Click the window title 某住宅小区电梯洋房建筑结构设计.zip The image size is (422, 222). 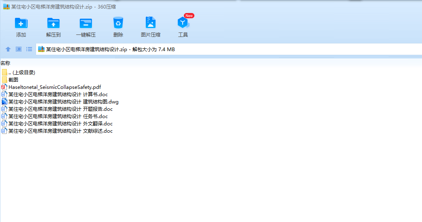[x=52, y=7]
